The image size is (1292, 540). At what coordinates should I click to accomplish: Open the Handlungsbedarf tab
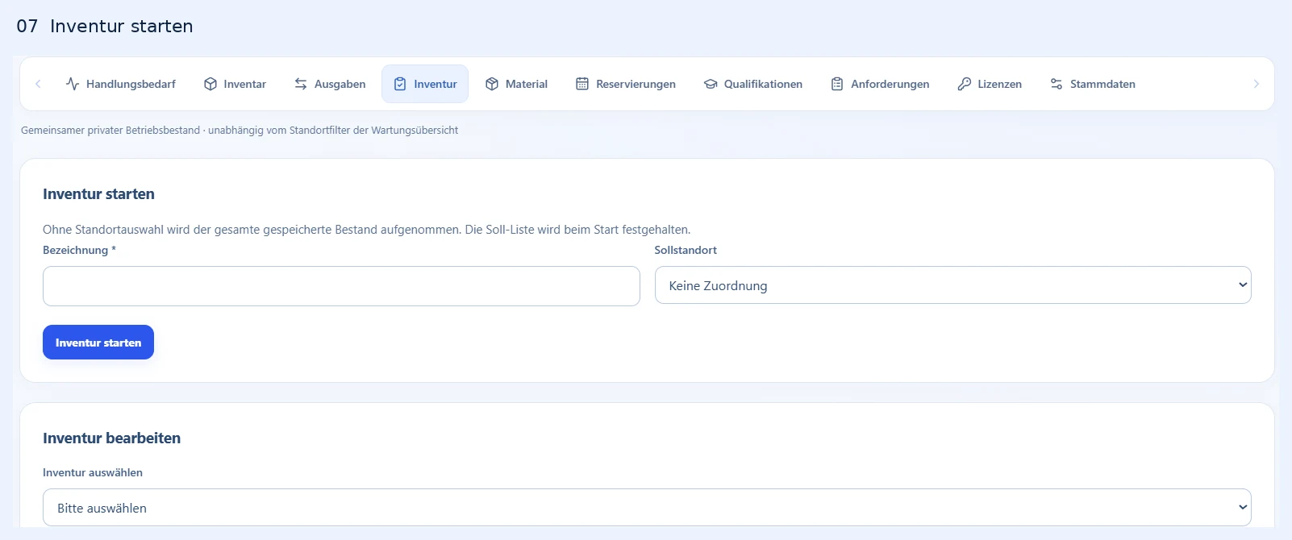click(121, 84)
